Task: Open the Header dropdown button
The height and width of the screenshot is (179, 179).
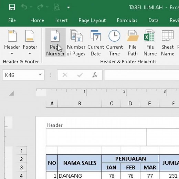Action: pyautogui.click(x=12, y=42)
